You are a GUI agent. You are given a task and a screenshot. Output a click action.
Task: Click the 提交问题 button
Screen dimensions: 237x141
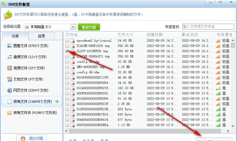31,138
